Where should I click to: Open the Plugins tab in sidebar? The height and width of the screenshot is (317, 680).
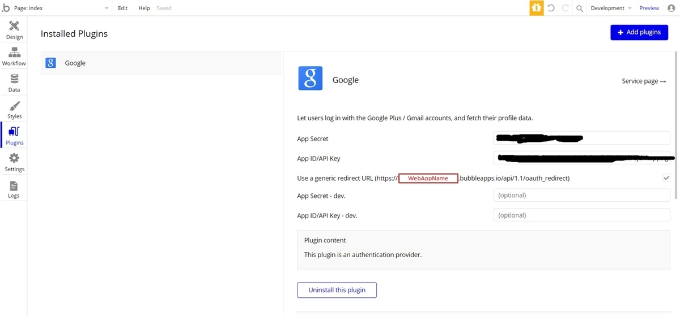pos(14,136)
